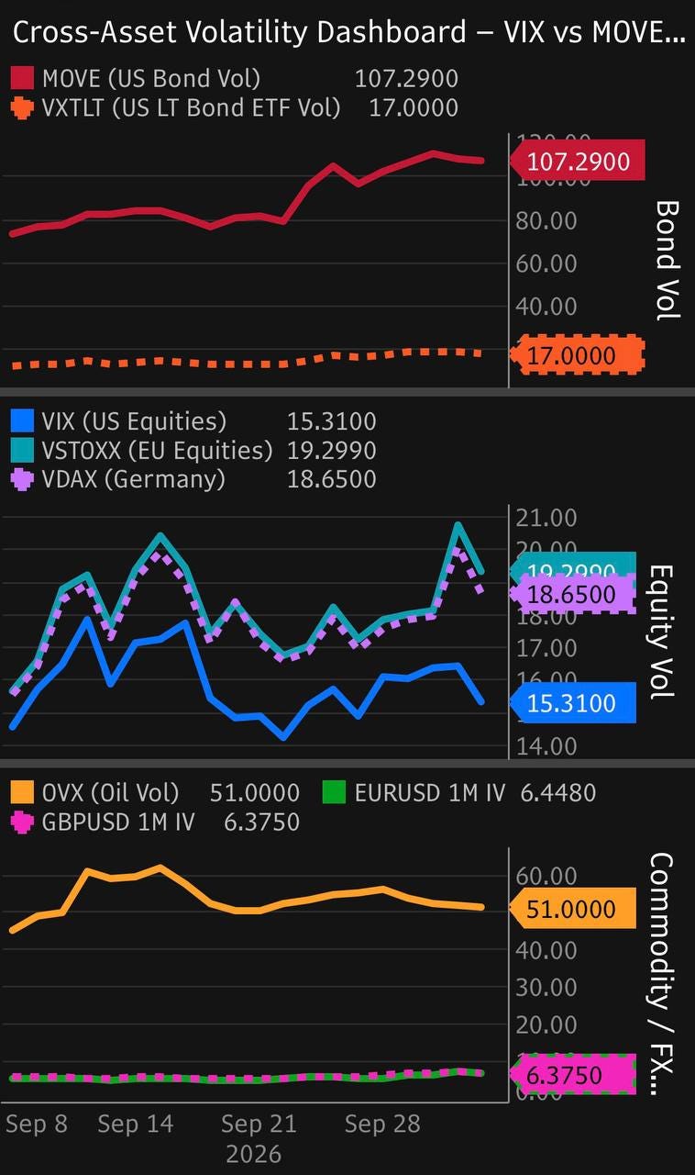This screenshot has width=695, height=1175.
Task: Select the OVX (Oil Vol) legend label
Action: (111, 793)
